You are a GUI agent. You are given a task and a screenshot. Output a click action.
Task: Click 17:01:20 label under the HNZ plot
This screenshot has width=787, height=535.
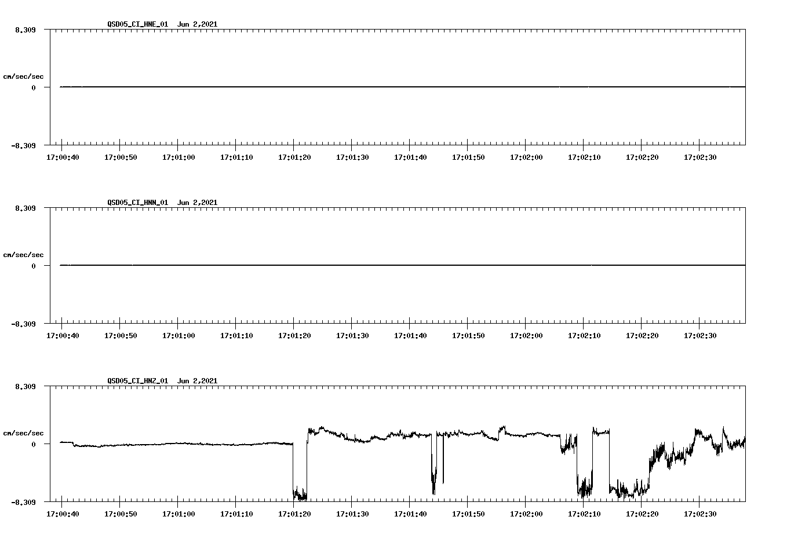[294, 514]
